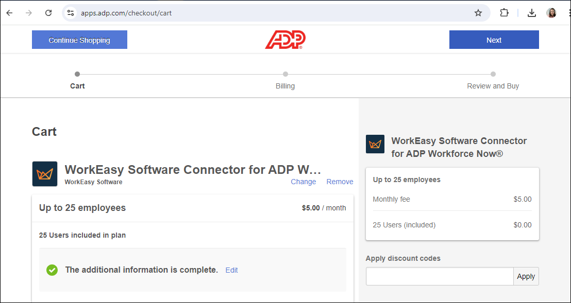This screenshot has height=303, width=571.
Task: Click the browser forward arrow
Action: (x=29, y=13)
